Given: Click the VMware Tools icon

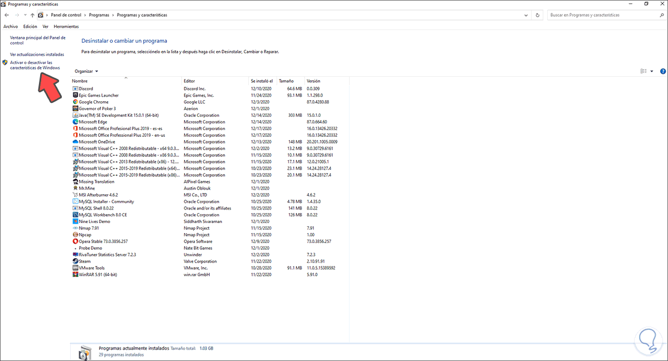Looking at the screenshot, I should 75,268.
